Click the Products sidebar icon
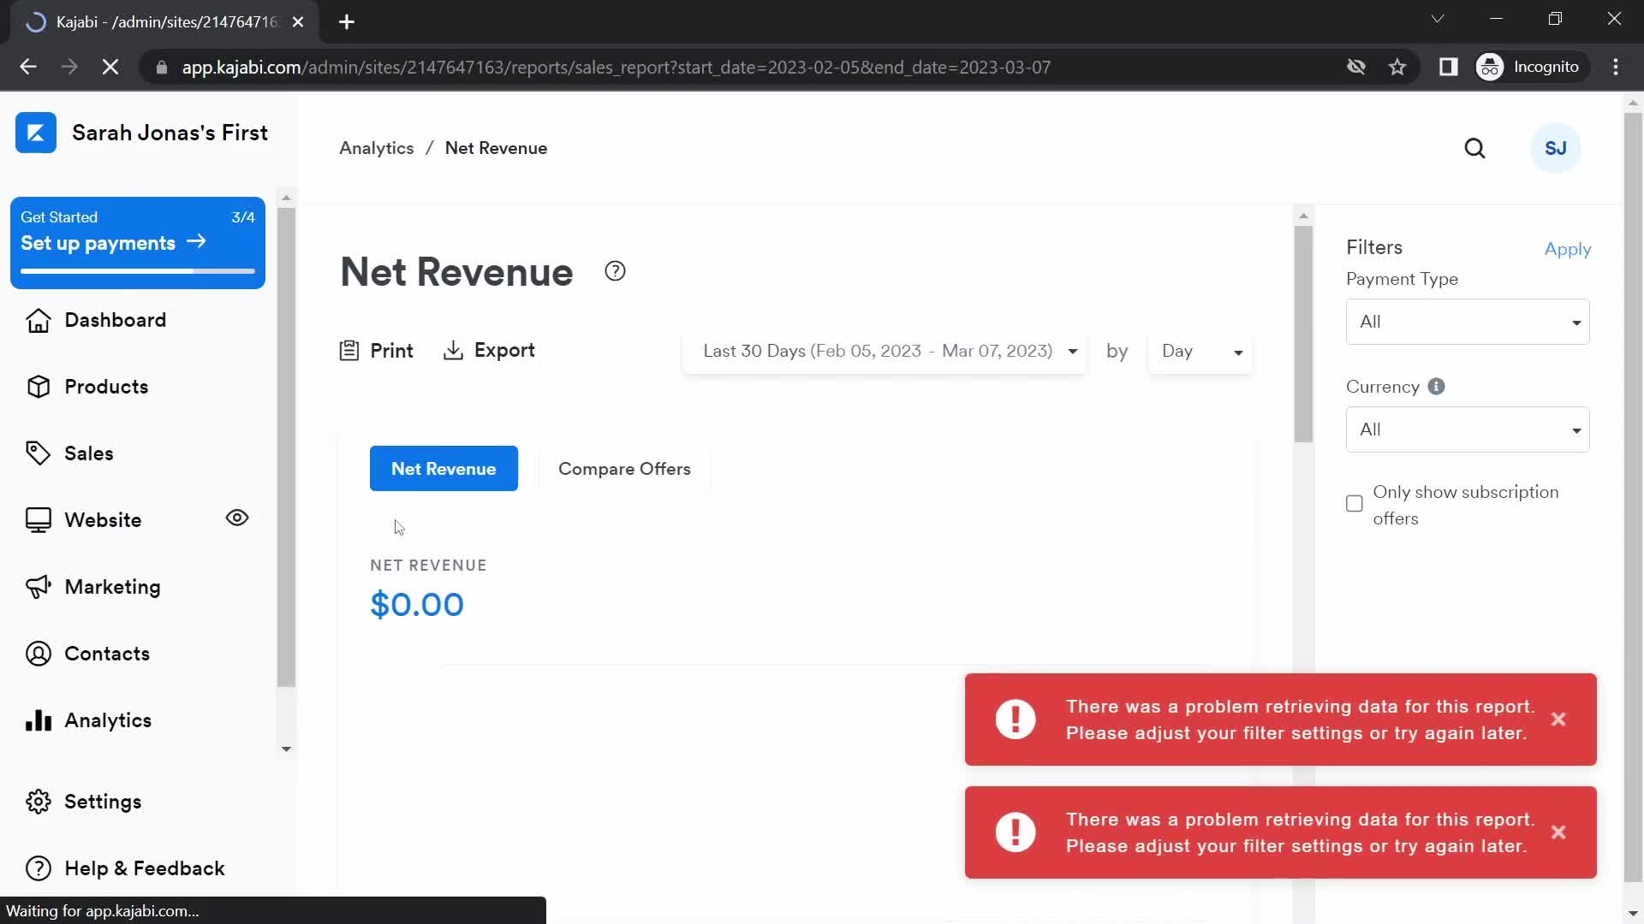 click(38, 387)
